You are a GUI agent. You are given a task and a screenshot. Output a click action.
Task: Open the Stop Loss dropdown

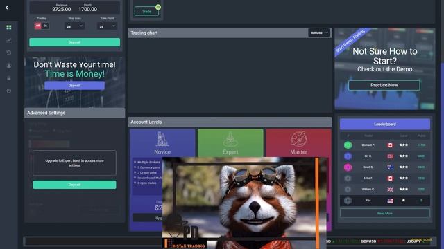(x=74, y=26)
